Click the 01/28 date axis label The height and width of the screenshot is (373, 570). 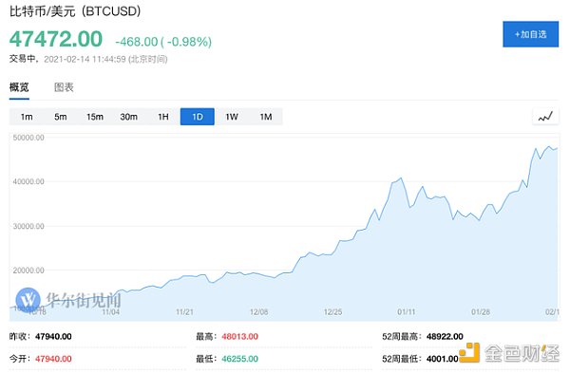481,312
